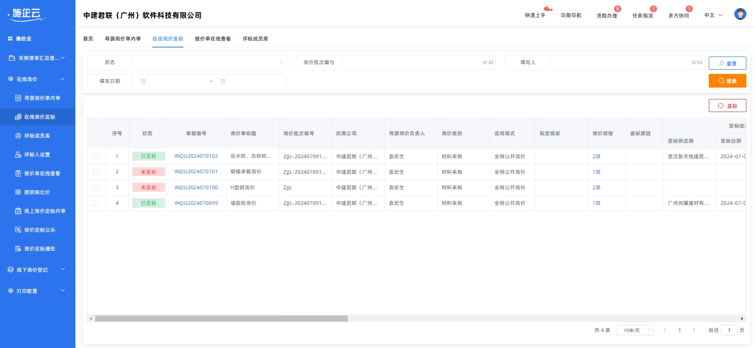Image resolution: width=754 pixels, height=348 pixels.
Task: Open 询价定标通知 sidebar item
Action: point(40,249)
